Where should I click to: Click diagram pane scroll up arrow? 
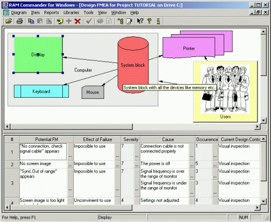click(x=263, y=31)
